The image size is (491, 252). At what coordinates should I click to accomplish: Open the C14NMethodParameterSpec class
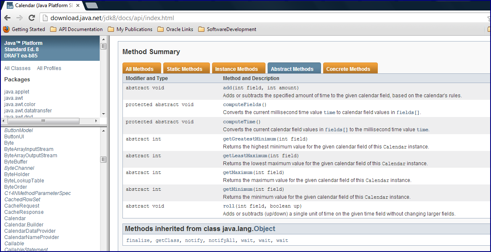[x=37, y=193]
